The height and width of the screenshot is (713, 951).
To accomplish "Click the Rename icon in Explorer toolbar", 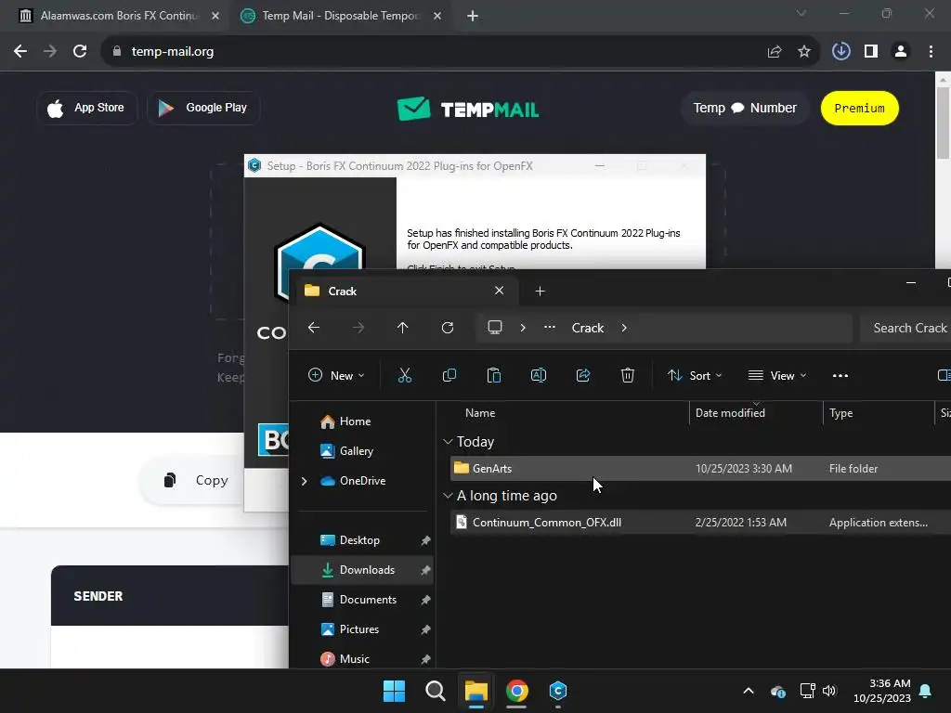I will tap(539, 375).
